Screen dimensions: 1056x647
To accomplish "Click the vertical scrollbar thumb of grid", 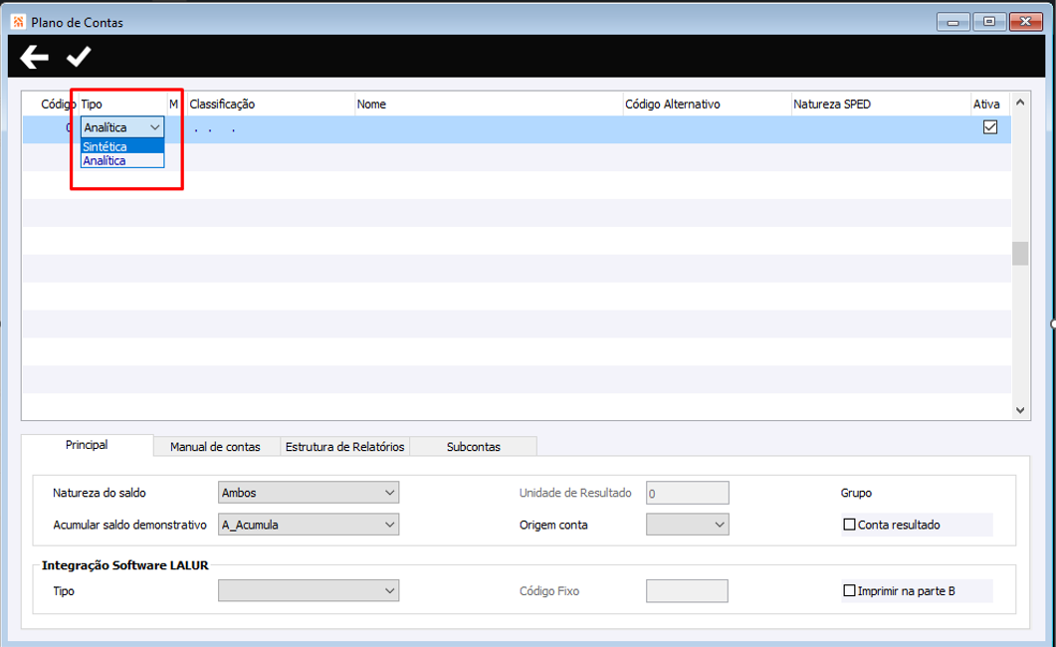I will click(1020, 253).
